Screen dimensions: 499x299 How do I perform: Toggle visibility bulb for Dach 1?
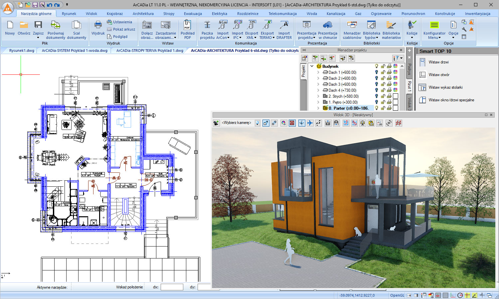pyautogui.click(x=377, y=72)
